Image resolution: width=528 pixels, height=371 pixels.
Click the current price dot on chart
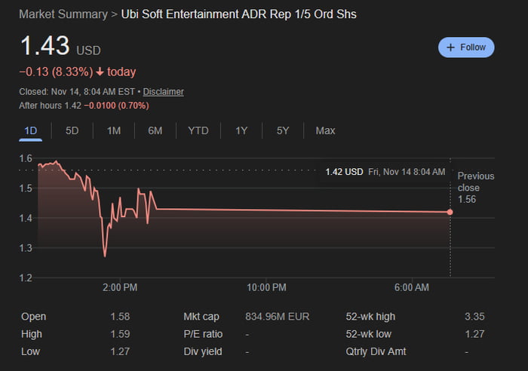450,212
